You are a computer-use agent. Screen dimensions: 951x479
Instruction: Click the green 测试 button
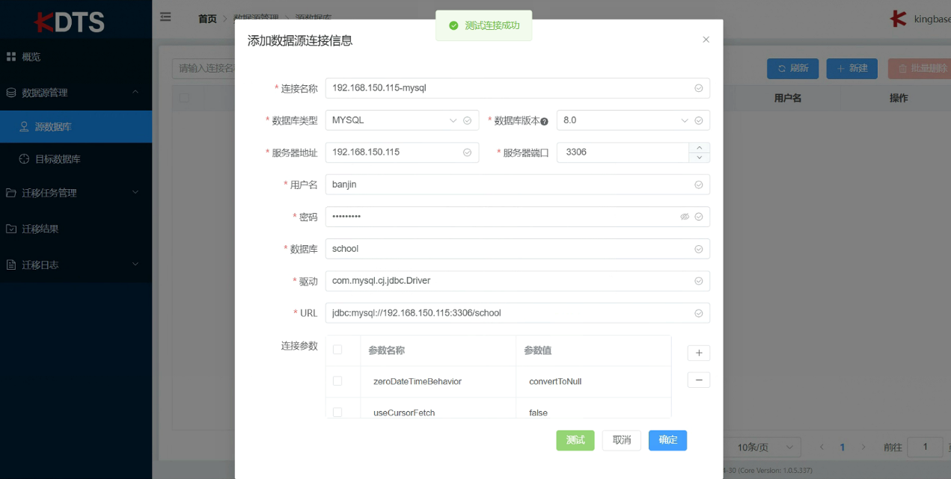[x=575, y=440]
